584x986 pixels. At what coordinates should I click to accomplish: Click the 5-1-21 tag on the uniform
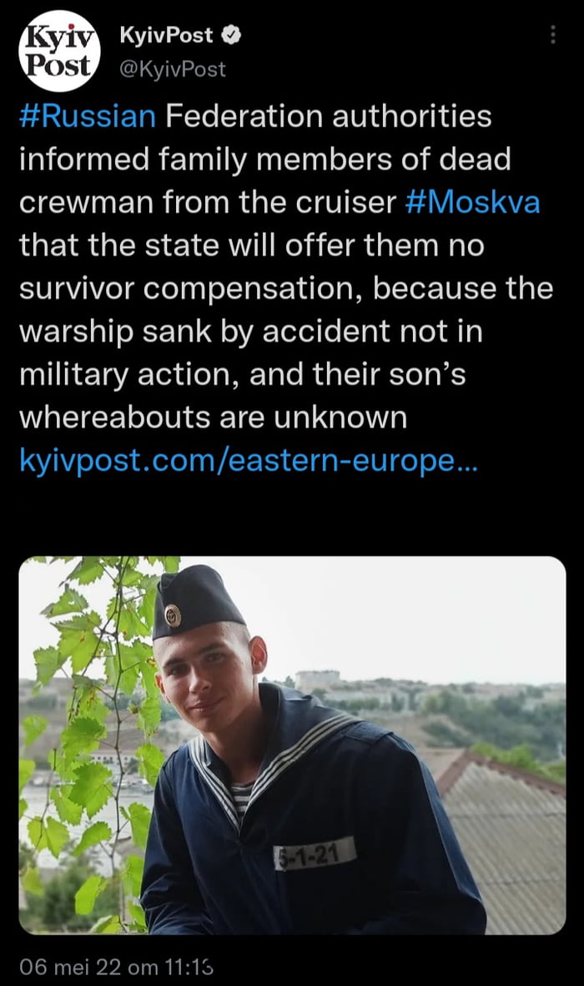click(315, 853)
